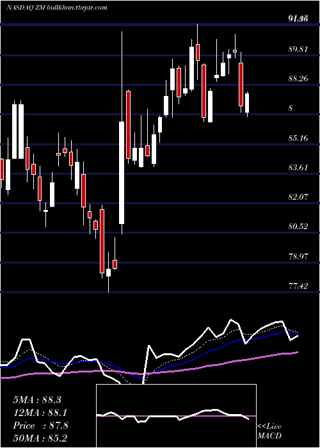Click the MACD inset chart panel
Image resolution: width=320 pixels, height=448 pixels.
(176, 416)
